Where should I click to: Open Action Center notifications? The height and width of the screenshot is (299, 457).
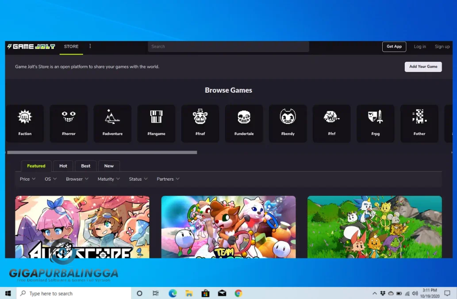(447, 293)
